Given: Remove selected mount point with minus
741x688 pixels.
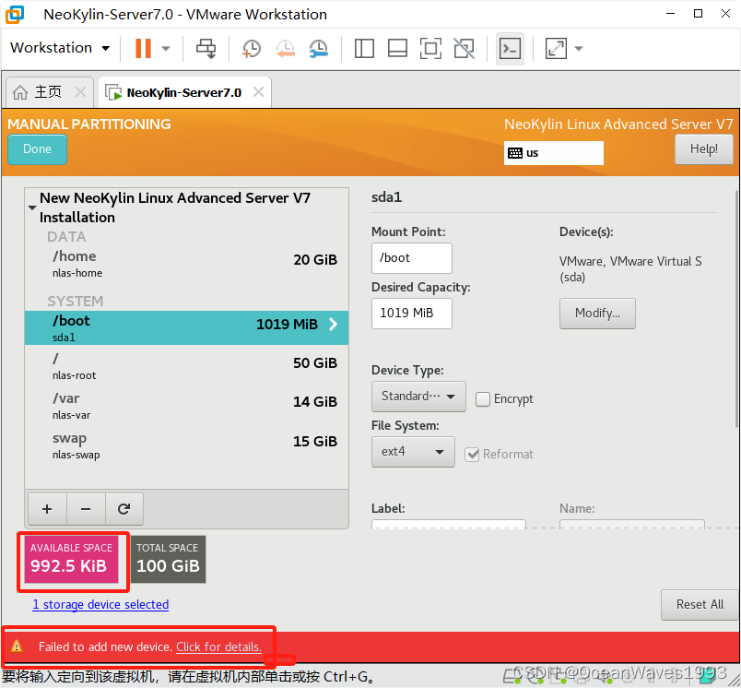Looking at the screenshot, I should [86, 509].
